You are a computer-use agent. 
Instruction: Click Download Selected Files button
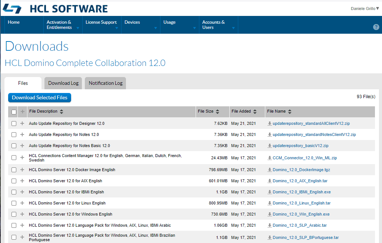click(40, 98)
